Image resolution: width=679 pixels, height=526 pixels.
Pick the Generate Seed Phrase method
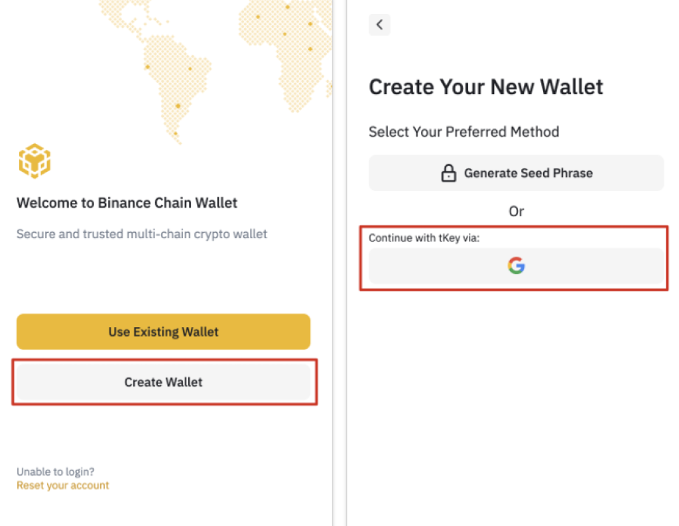pos(516,173)
